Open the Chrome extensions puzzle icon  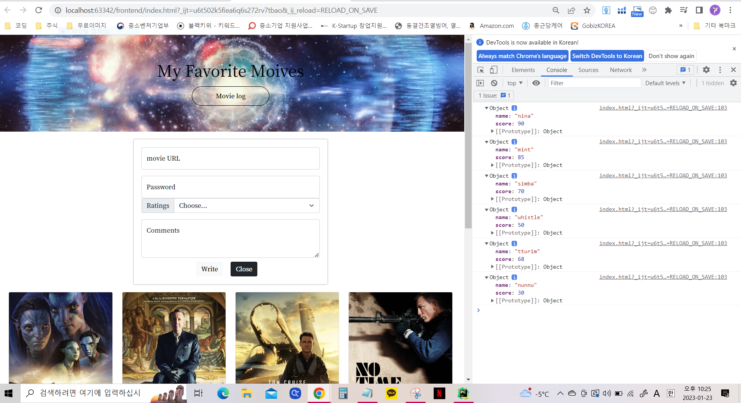click(x=668, y=10)
